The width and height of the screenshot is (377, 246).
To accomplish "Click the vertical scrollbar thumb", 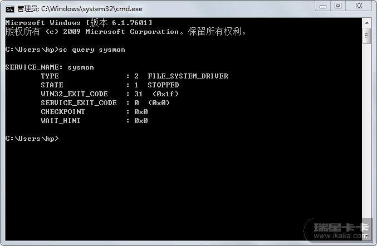I will (x=367, y=36).
